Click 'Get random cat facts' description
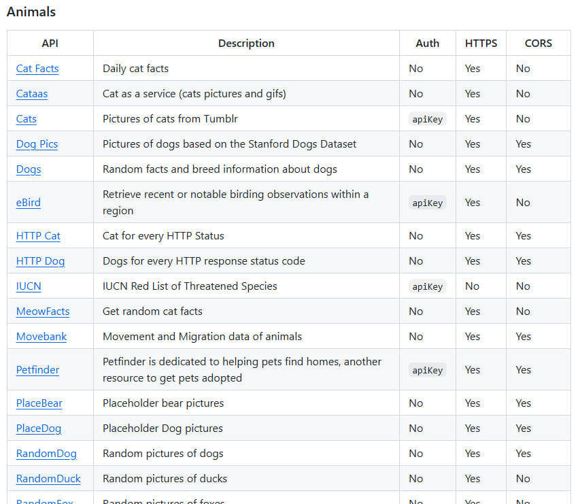This screenshot has width=580, height=504. tap(152, 312)
